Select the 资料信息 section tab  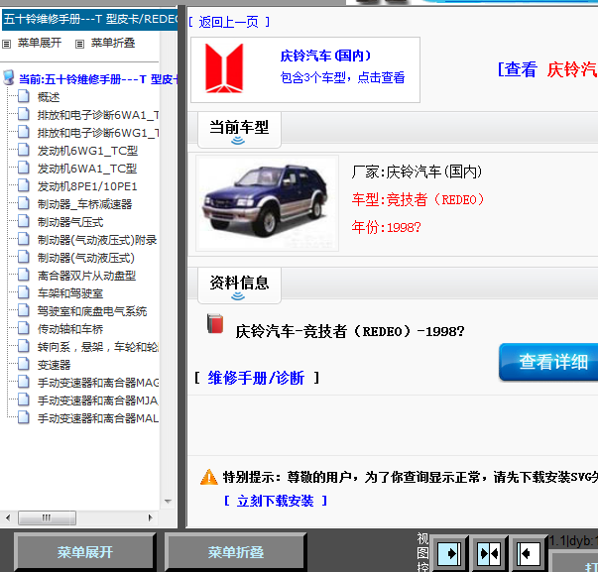coord(239,286)
